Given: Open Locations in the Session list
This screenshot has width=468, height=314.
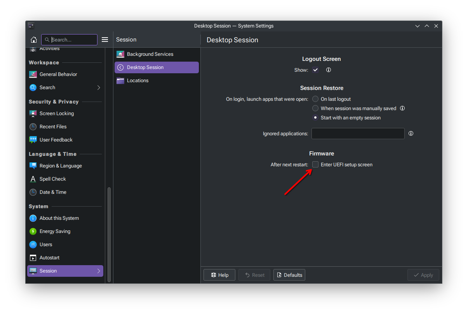Looking at the screenshot, I should click(137, 81).
